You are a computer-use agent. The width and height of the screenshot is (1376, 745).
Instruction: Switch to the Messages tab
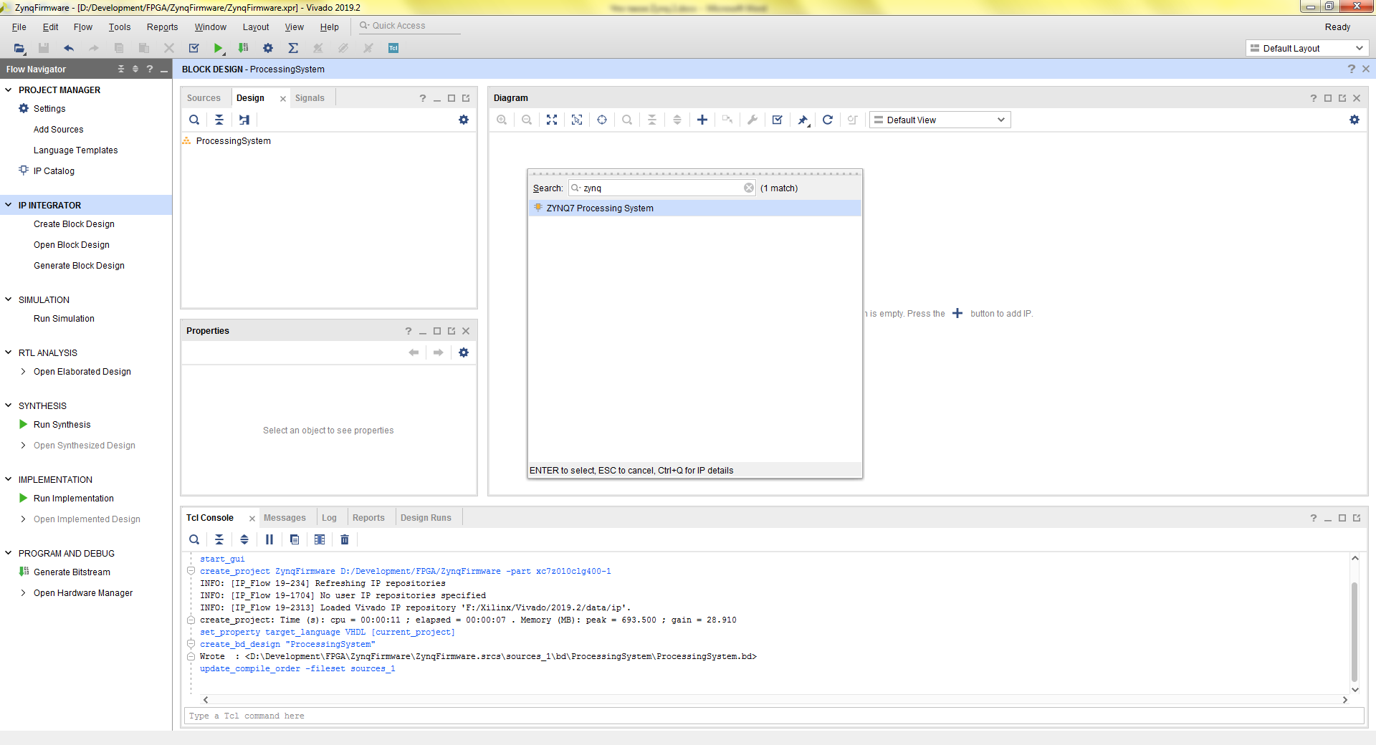[285, 518]
